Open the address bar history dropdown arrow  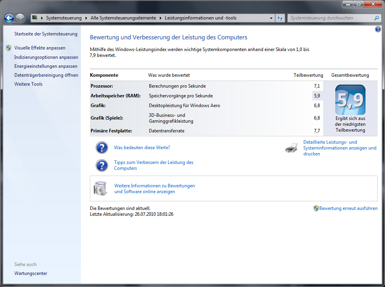[x=271, y=18]
